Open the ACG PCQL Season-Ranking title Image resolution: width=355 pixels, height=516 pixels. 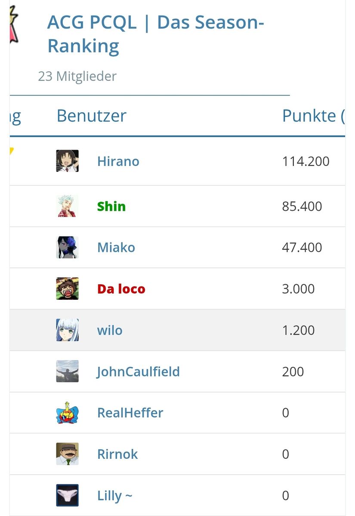point(155,34)
